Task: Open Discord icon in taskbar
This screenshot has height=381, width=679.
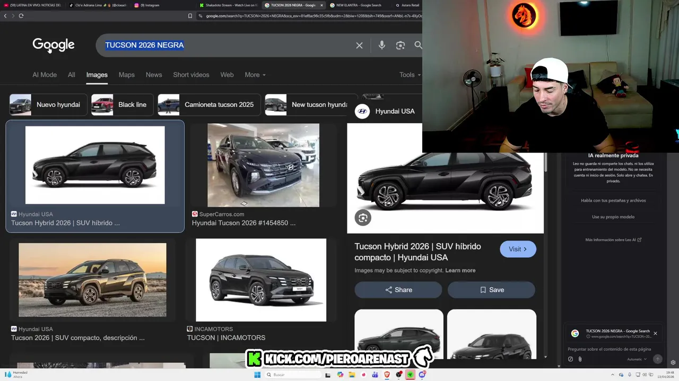Action: click(422, 375)
